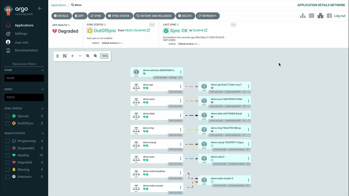Click the Applications breadcrumb link

pos(59,5)
